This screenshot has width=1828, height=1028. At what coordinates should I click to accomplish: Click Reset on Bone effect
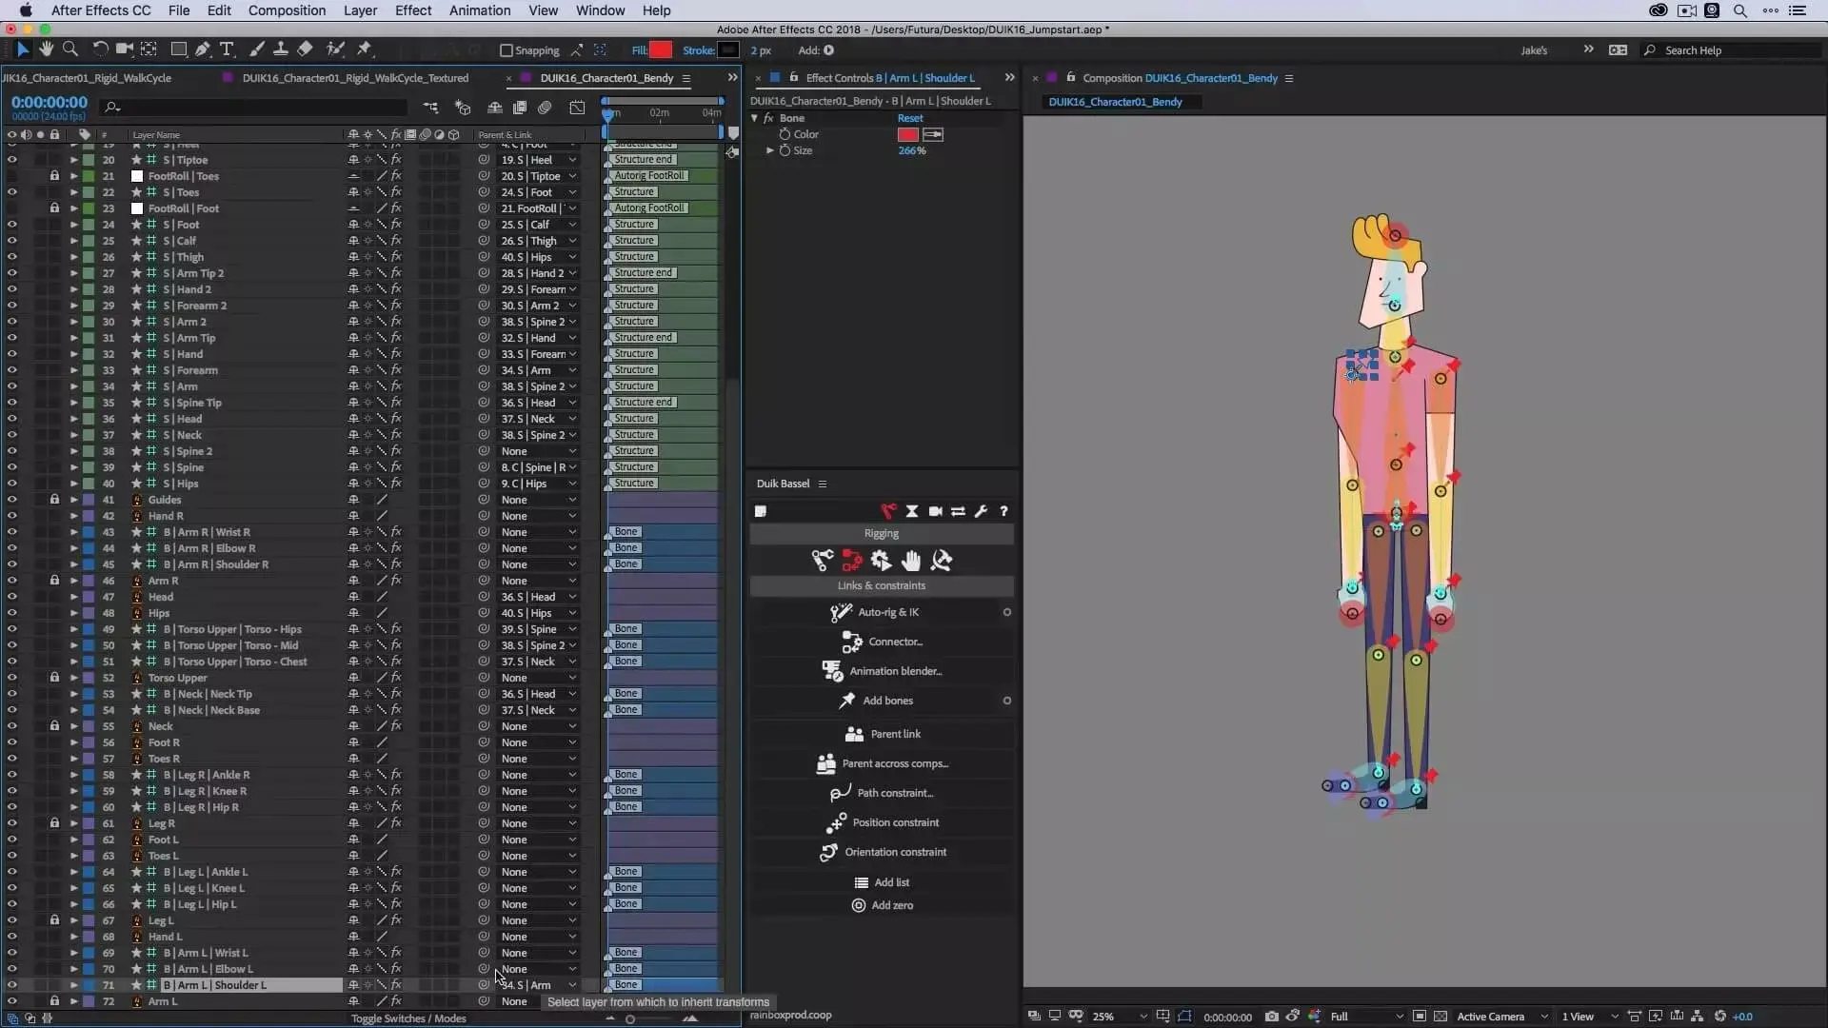(910, 118)
